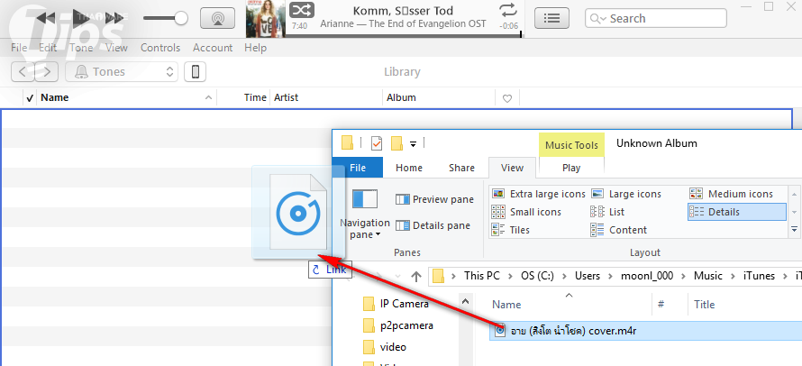Open the Controls menu
The height and width of the screenshot is (366, 802).
pyautogui.click(x=160, y=48)
